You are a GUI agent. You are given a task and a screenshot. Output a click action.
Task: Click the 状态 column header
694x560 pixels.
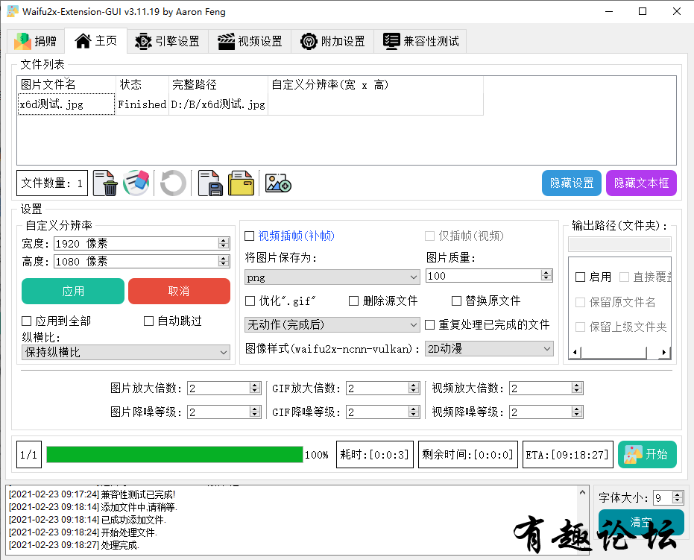click(142, 84)
